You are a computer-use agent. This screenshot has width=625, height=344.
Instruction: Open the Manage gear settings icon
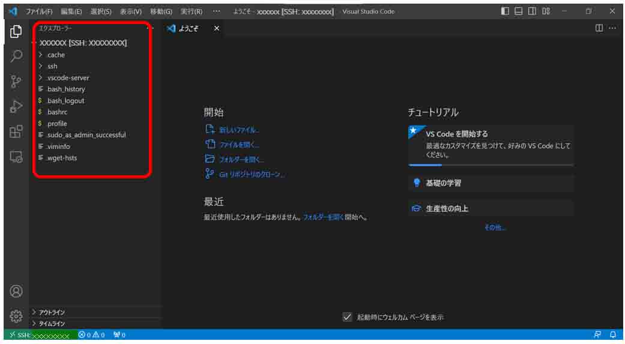[16, 316]
